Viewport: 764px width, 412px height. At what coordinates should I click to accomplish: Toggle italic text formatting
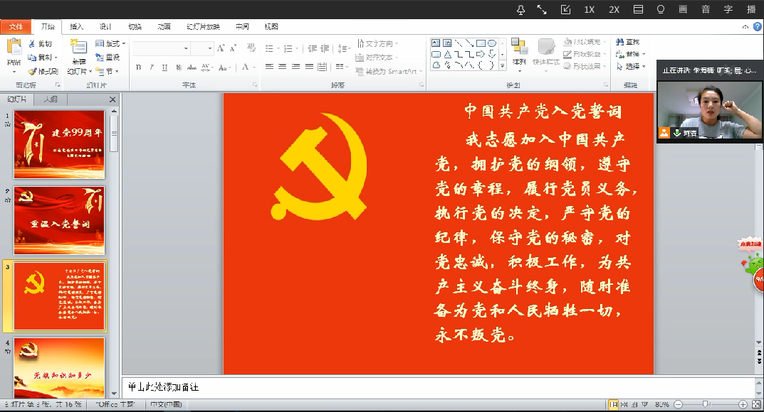(152, 67)
